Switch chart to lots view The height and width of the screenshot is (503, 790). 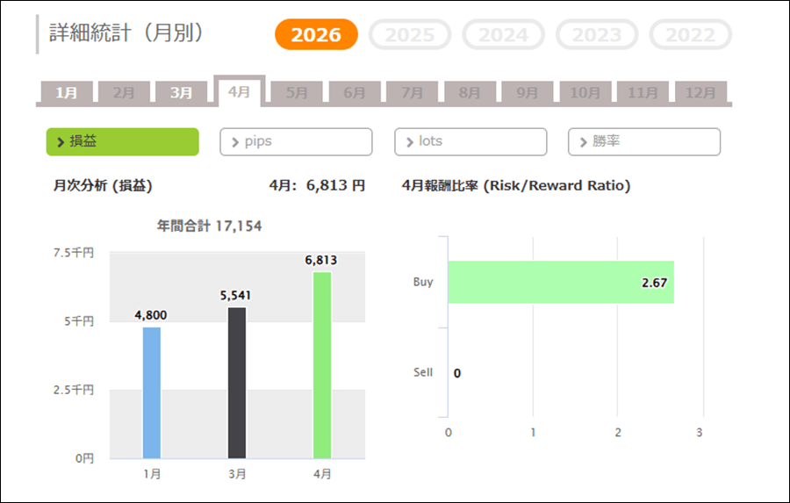470,141
